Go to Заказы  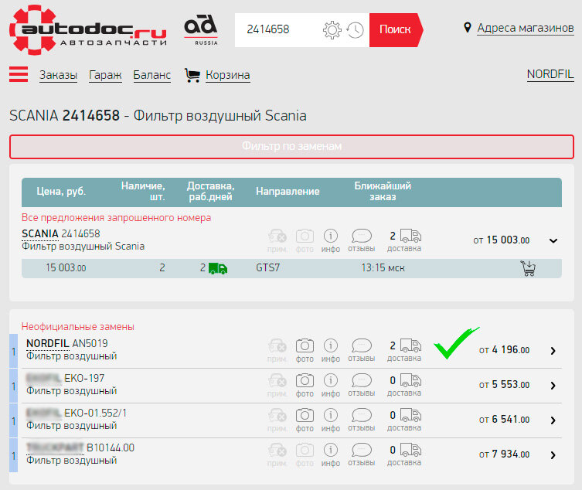point(58,75)
